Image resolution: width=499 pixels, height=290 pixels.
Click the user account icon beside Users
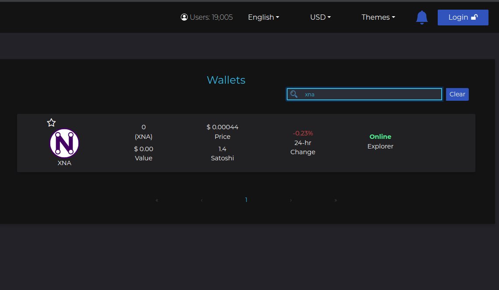point(184,17)
